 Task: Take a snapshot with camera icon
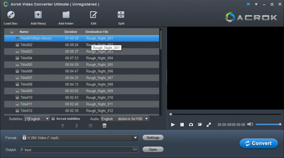click(x=191, y=125)
